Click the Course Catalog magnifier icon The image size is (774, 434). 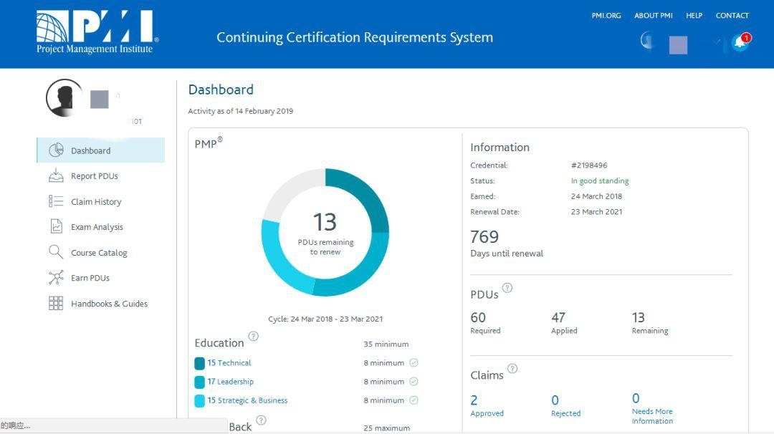coord(56,253)
